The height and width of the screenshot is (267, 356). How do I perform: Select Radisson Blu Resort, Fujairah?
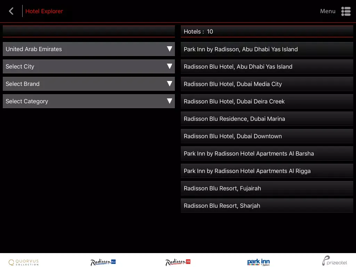[x=267, y=188]
